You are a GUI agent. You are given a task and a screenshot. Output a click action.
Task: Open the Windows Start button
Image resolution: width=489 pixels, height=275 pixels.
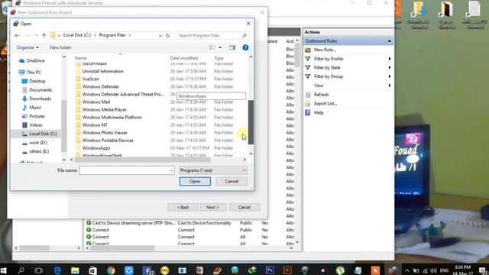coord(3,270)
